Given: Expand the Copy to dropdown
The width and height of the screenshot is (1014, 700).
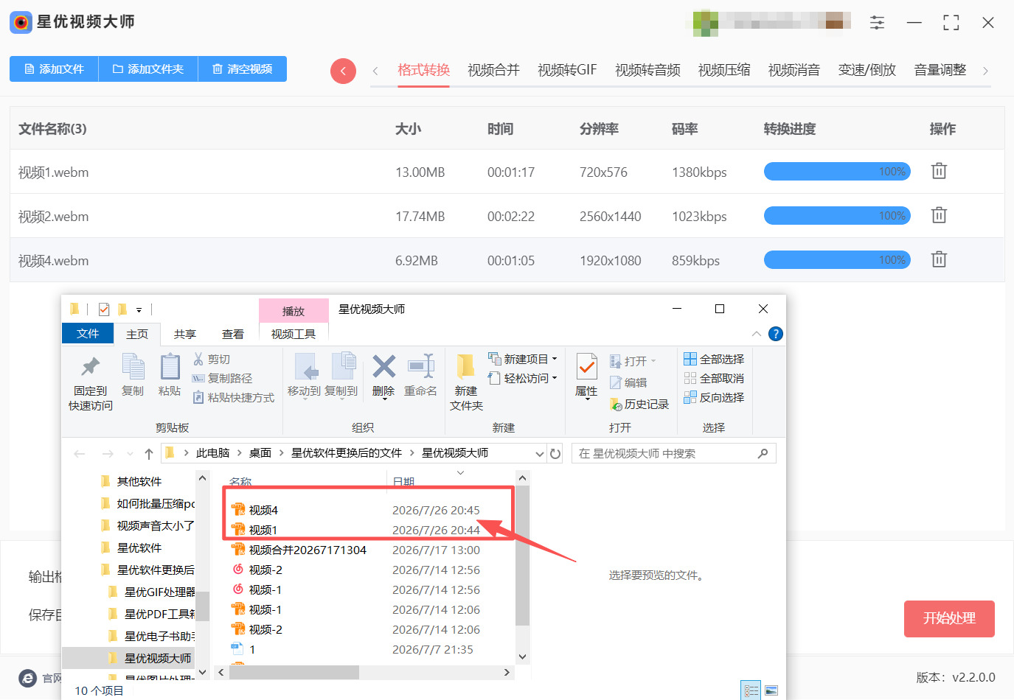Looking at the screenshot, I should pos(341,399).
